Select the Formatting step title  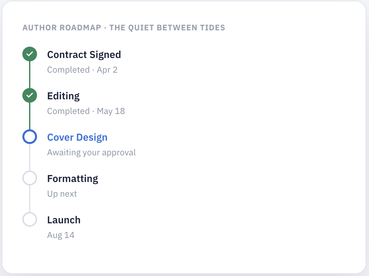(72, 179)
